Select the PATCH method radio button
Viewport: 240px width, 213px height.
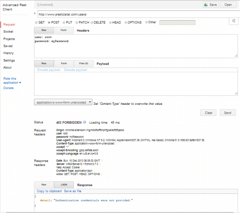[76, 22]
